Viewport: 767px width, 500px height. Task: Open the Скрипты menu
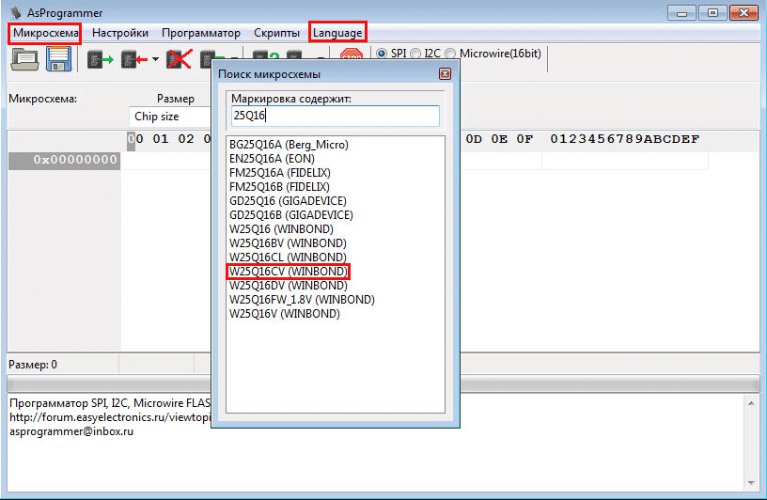click(277, 33)
